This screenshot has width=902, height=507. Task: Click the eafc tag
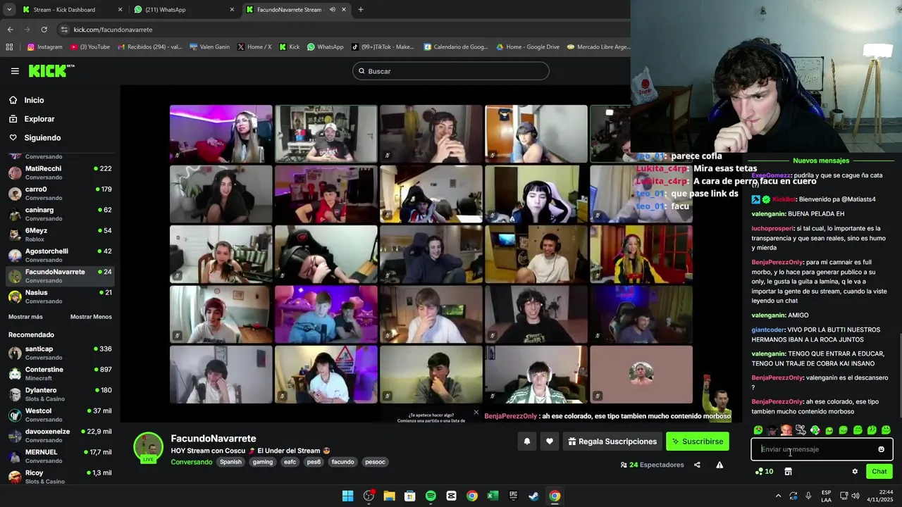(x=290, y=462)
